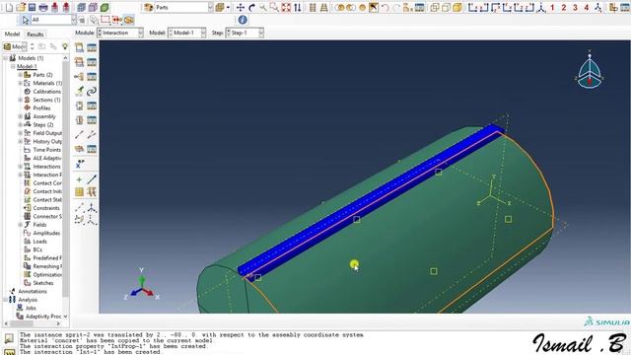The height and width of the screenshot is (355, 631).
Task: Switch to the Model tab
Action: (12, 35)
